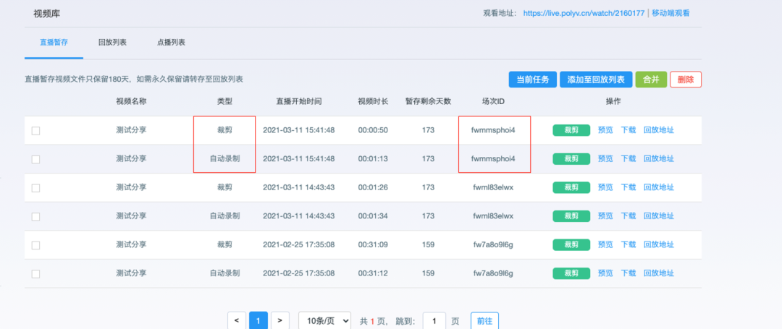The height and width of the screenshot is (329, 782).
Task: Select the 直播暂存 tab
Action: pos(54,43)
